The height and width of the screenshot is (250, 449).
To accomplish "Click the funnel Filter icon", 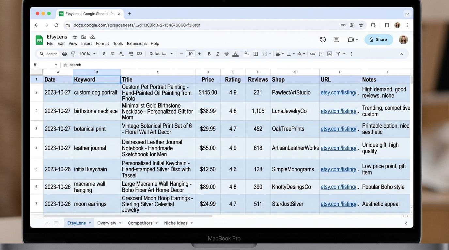I will (338, 54).
